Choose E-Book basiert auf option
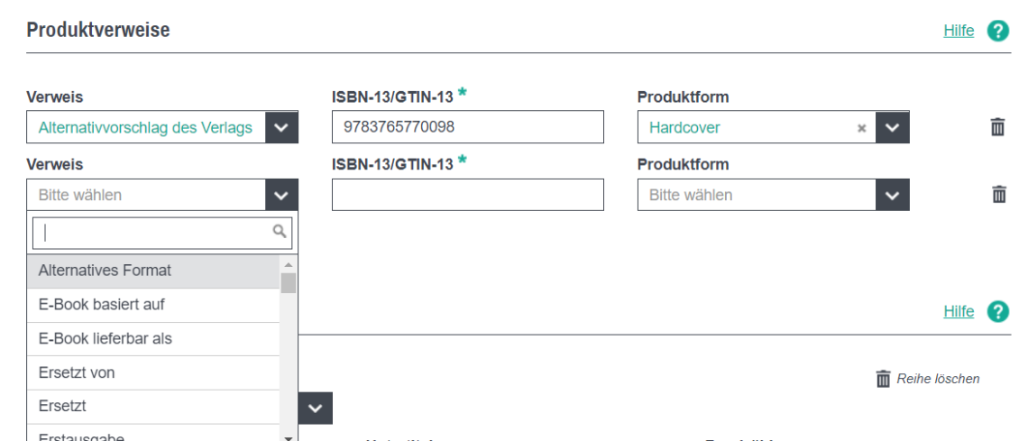This screenshot has width=1028, height=441. tap(102, 305)
